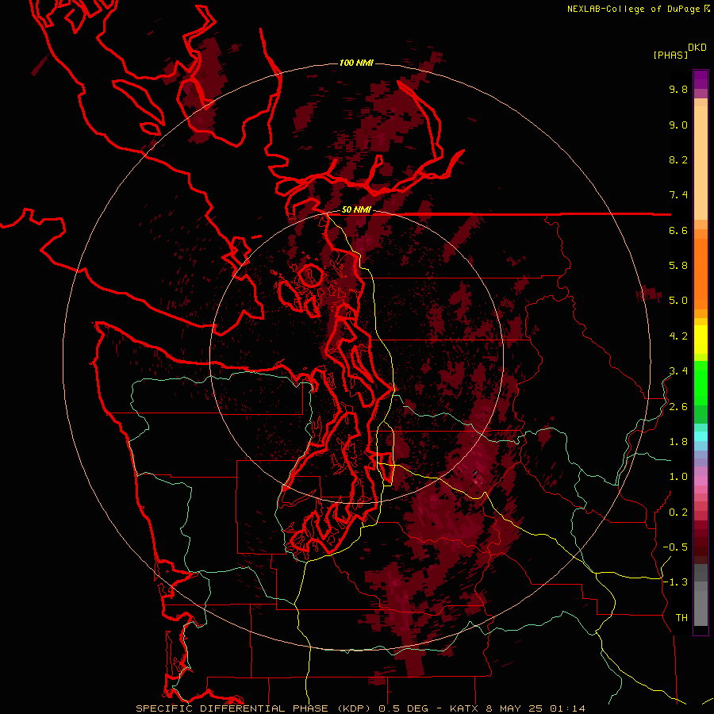
Task: Click the 50 NMI range ring label
Action: (x=356, y=210)
